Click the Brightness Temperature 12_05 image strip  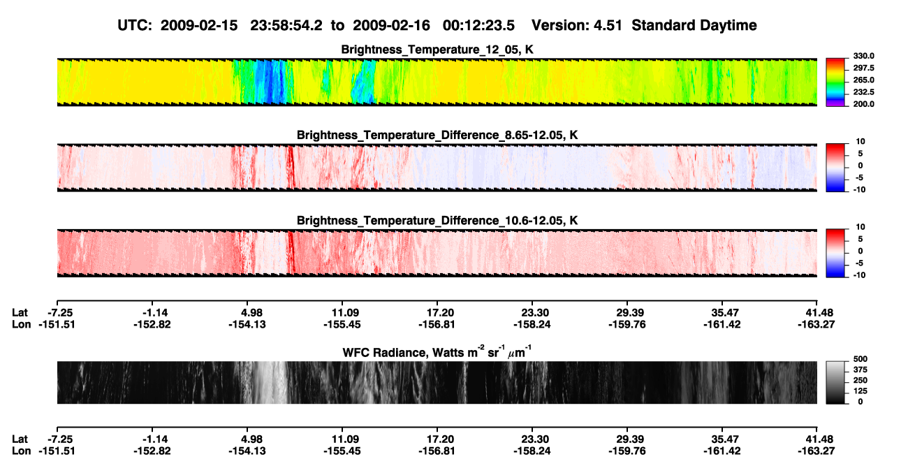tap(437, 82)
